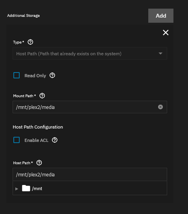This screenshot has height=214, width=188.
Task: Add another Additional Storage entry
Action: [161, 16]
